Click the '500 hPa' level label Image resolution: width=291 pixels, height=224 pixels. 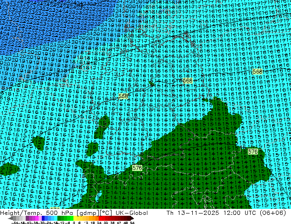59,213
